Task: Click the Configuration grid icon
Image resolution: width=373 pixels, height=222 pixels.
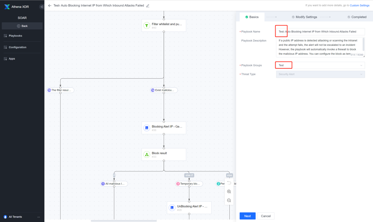Action: click(5, 47)
